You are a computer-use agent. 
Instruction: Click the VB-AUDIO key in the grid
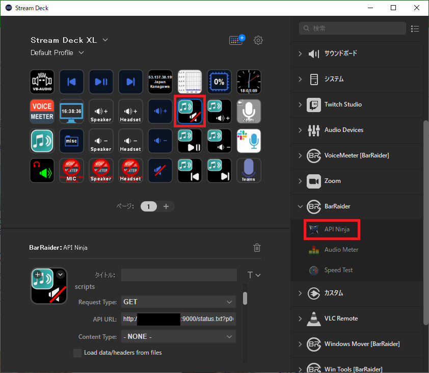pos(42,82)
